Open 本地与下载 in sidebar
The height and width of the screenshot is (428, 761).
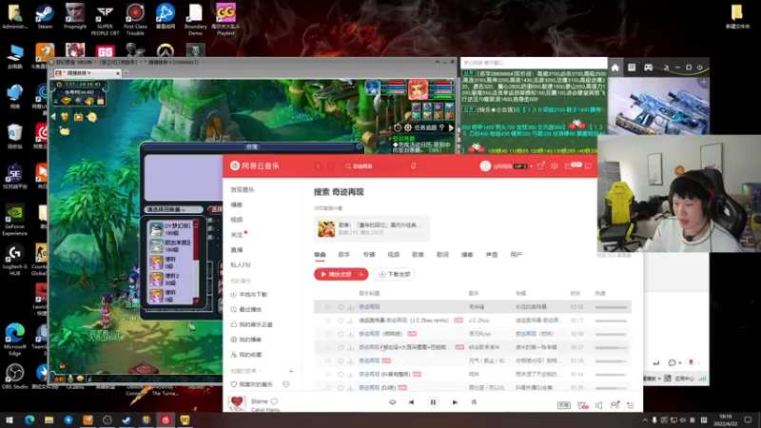pos(249,295)
